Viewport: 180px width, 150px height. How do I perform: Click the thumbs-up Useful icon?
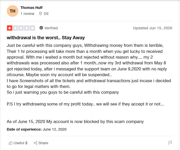(x=11, y=143)
